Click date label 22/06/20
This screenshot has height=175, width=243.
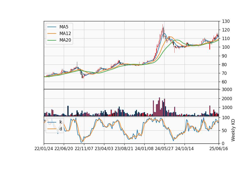tap(64, 149)
